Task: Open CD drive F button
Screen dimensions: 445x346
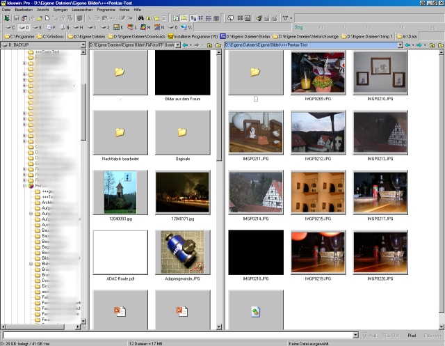Action: (51, 28)
